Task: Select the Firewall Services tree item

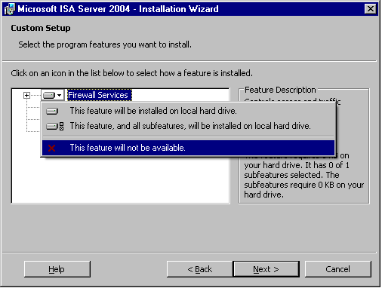Action: 100,95
